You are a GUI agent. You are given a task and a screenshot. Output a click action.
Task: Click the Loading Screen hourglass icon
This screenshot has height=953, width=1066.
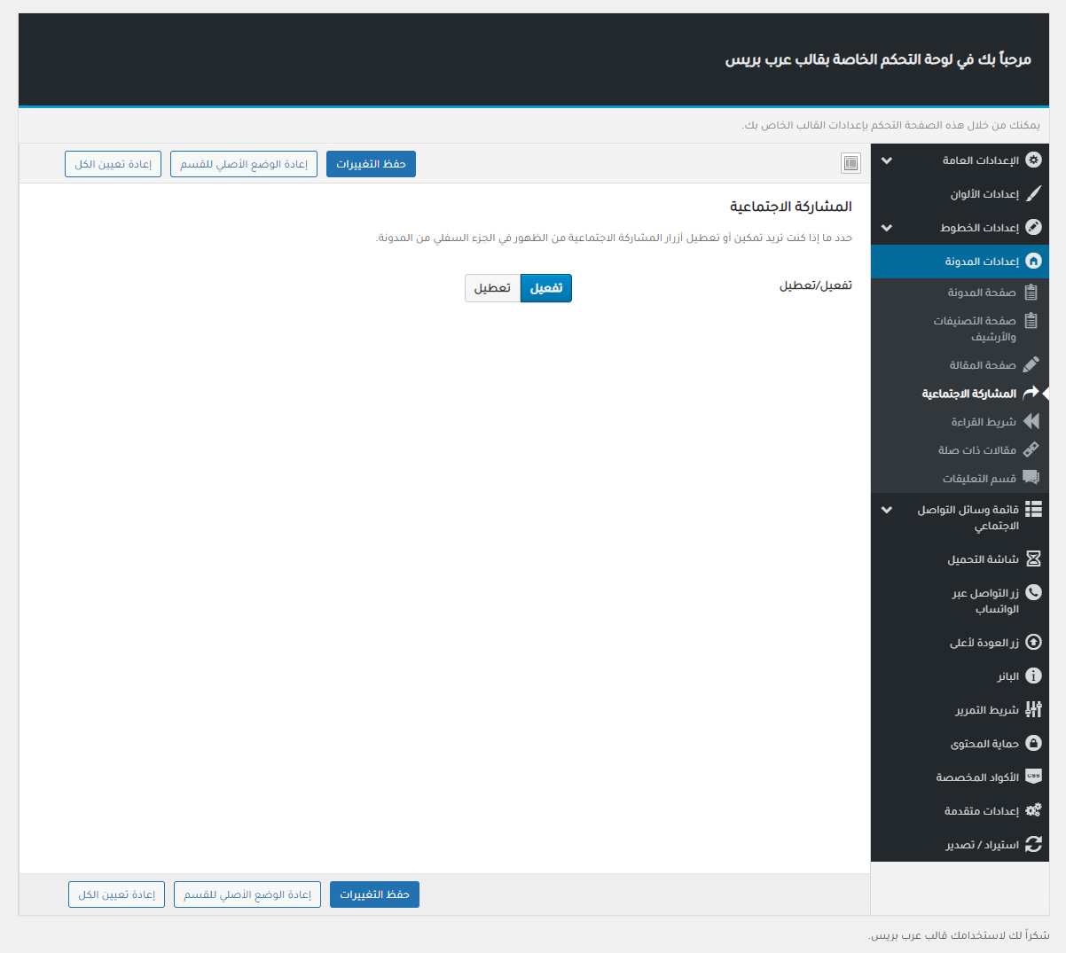[1033, 559]
